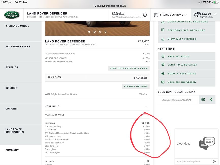Click the finance calculator icon
The height and width of the screenshot is (165, 220).
click(156, 15)
